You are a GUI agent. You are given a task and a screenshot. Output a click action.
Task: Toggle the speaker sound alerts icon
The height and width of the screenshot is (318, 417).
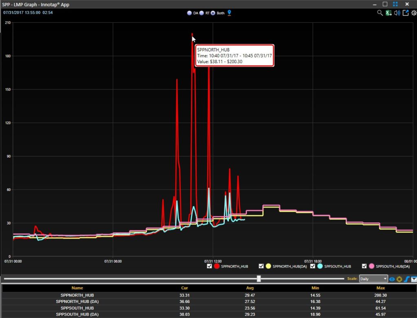(397, 13)
